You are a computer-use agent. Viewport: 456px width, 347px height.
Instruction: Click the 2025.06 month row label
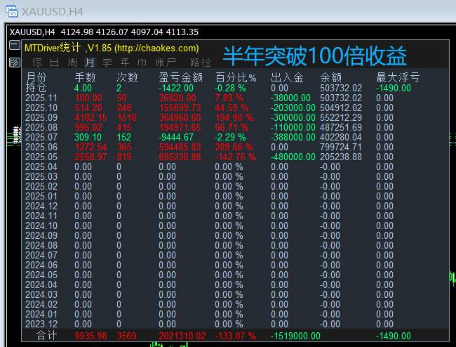click(41, 147)
